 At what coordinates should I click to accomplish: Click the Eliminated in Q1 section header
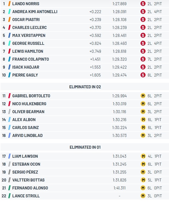[x=85, y=147]
